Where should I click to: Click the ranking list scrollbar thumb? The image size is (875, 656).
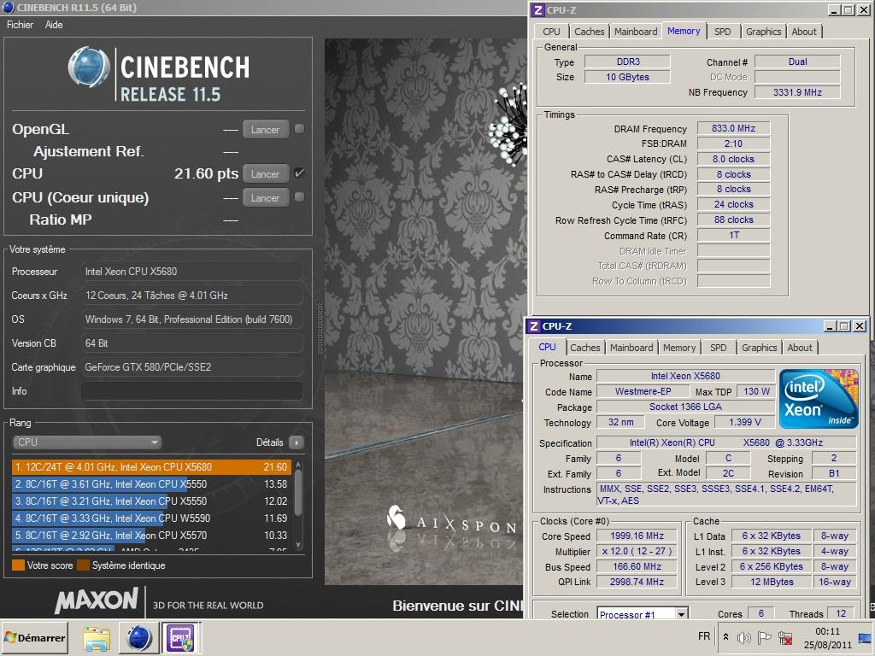click(x=298, y=493)
